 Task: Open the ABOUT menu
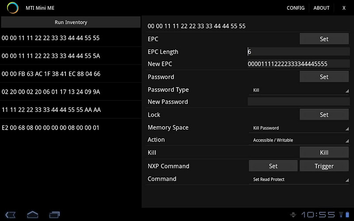pyautogui.click(x=321, y=8)
